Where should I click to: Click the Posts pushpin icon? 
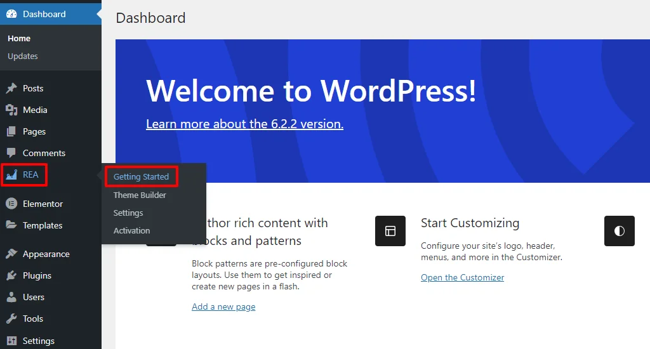(11, 88)
